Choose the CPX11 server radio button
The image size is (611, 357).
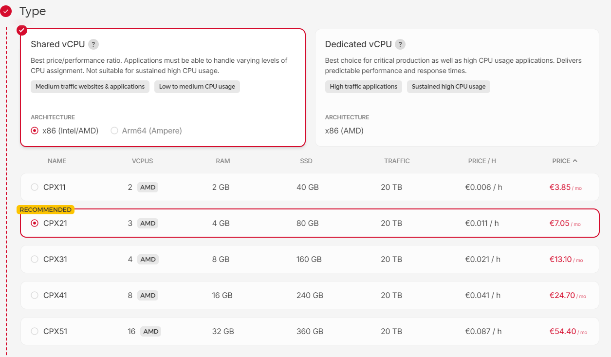(x=35, y=187)
